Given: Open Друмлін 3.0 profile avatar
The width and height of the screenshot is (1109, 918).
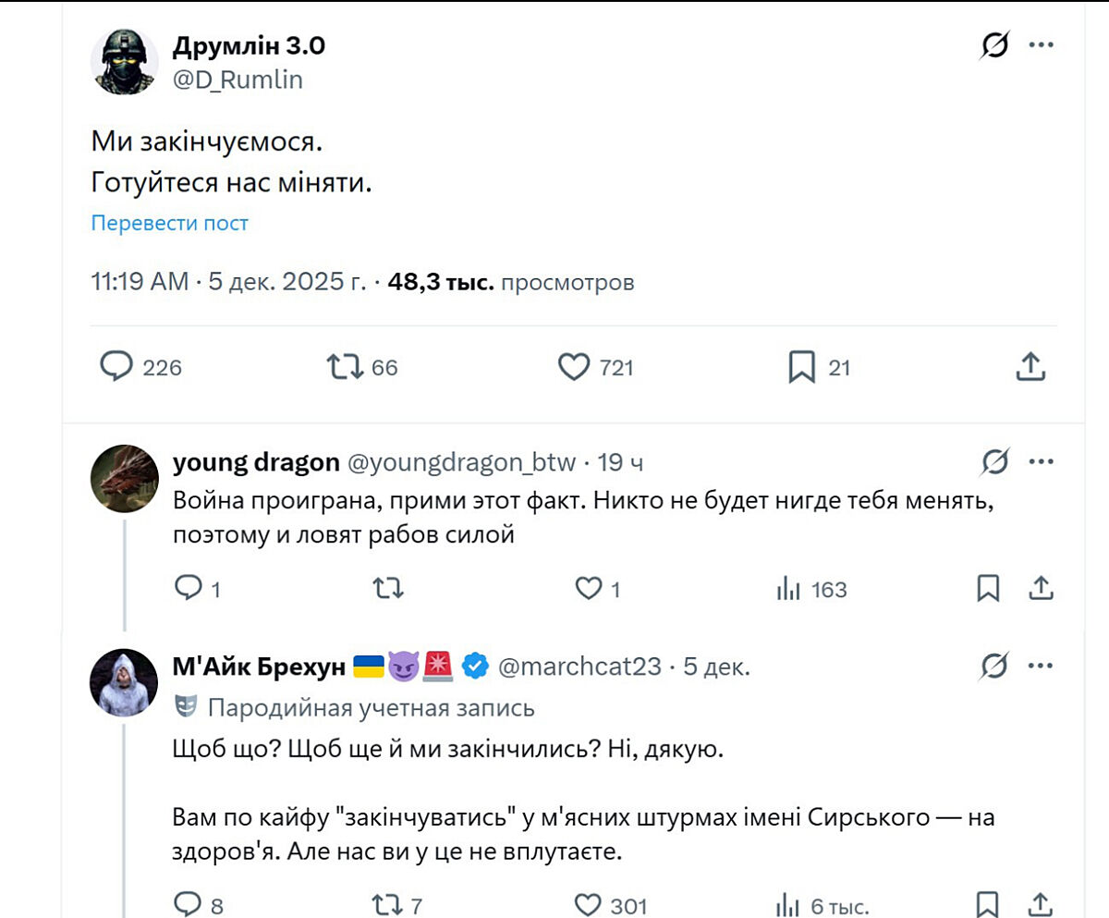Looking at the screenshot, I should [124, 61].
